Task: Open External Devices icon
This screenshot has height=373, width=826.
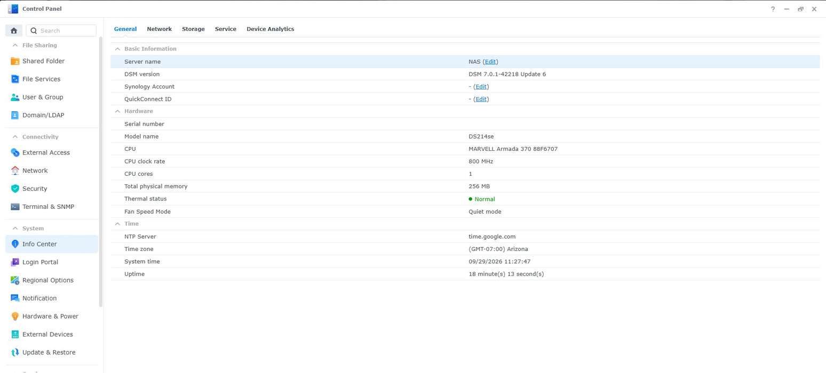Action: pos(15,335)
